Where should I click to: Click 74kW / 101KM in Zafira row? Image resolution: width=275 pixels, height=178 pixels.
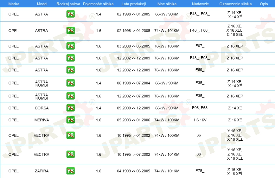pos(167,171)
